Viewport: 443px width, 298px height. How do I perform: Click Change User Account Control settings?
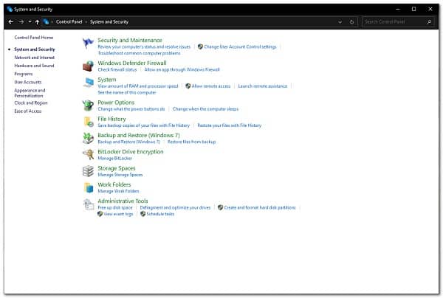[240, 46]
